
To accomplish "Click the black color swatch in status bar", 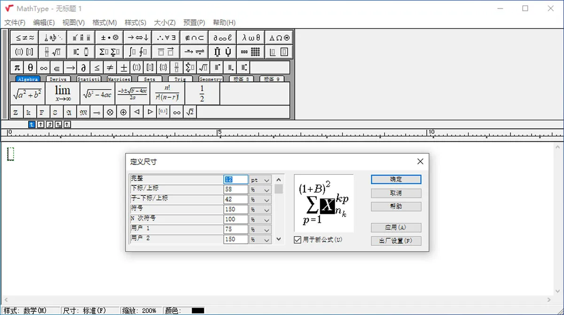I will tap(197, 311).
